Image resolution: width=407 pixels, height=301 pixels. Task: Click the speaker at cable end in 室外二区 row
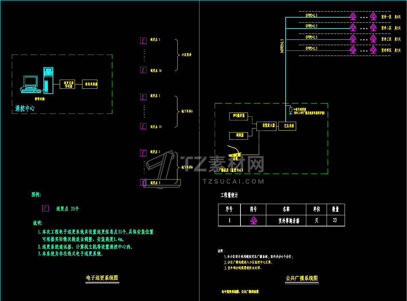tap(353, 27)
